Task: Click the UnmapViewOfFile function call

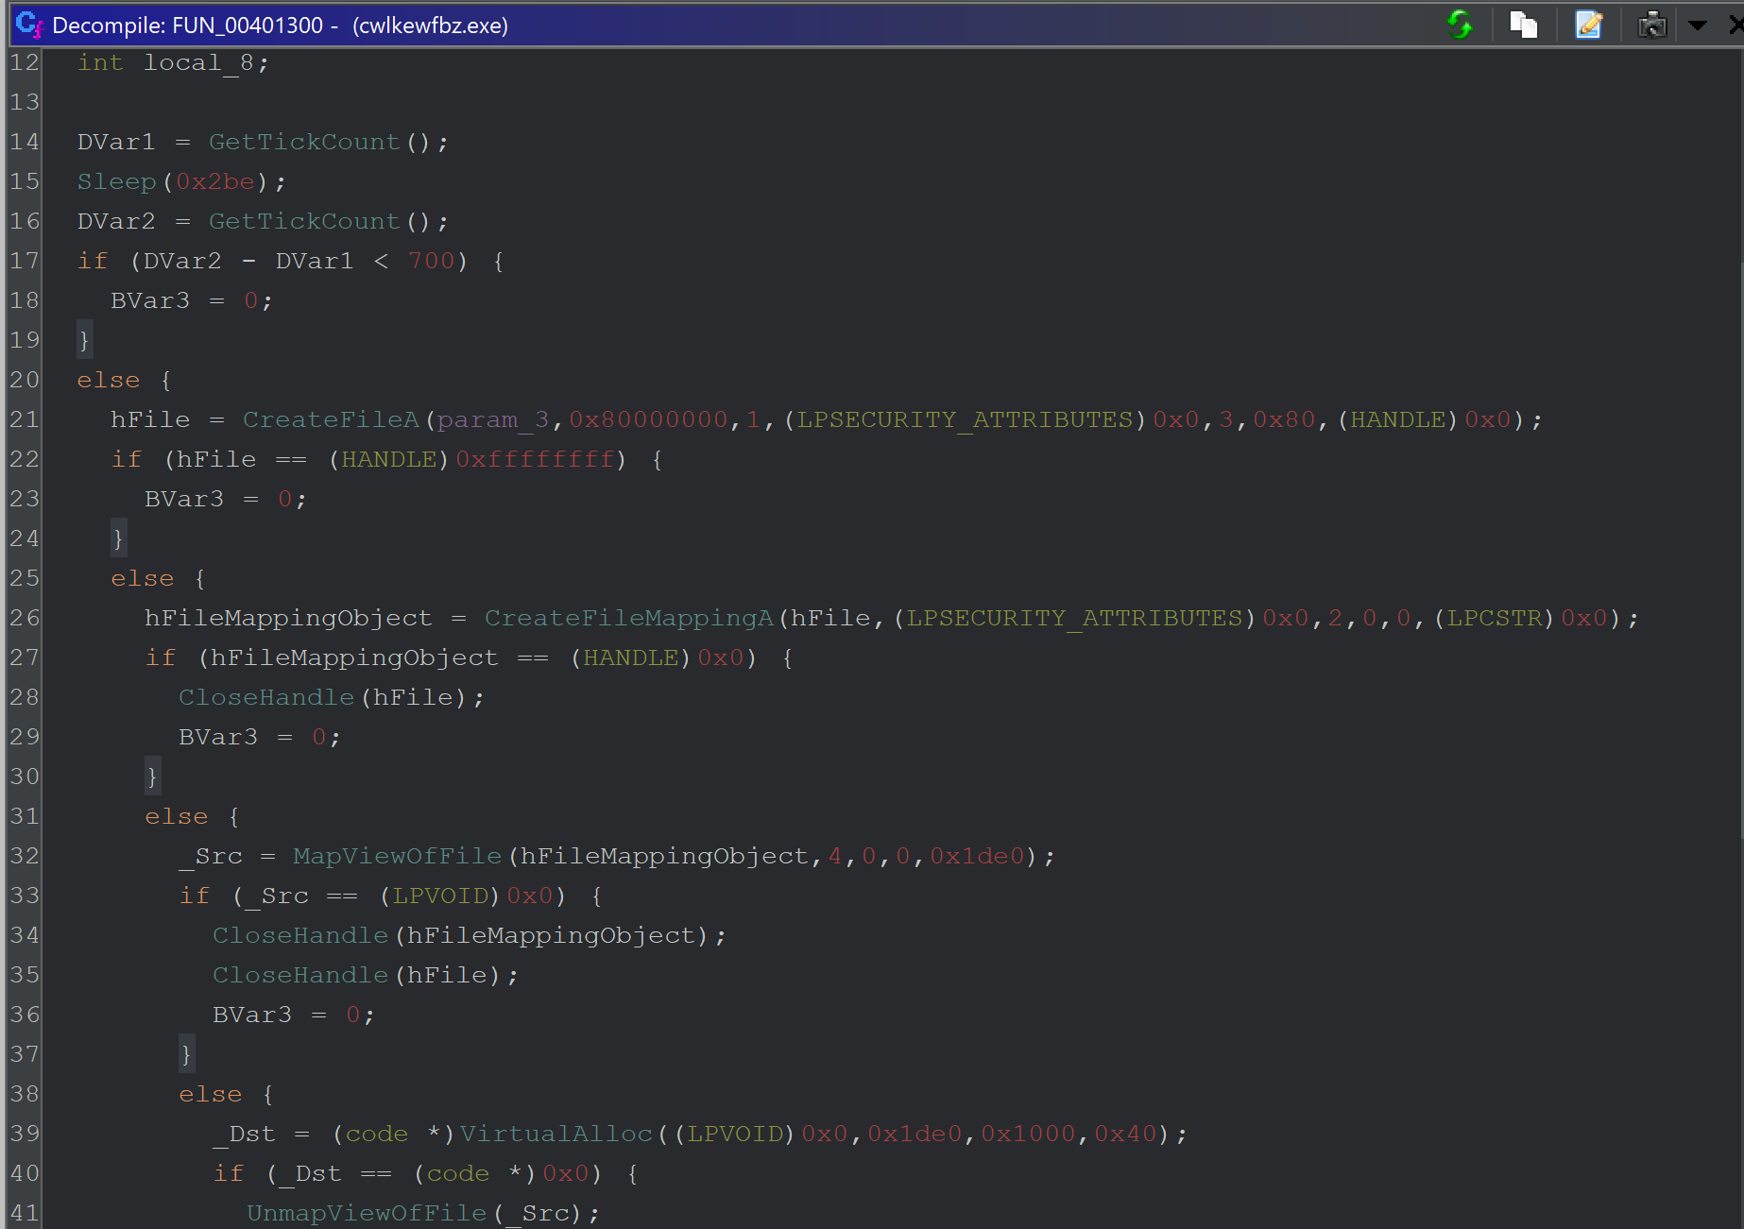Action: pyautogui.click(x=367, y=1213)
